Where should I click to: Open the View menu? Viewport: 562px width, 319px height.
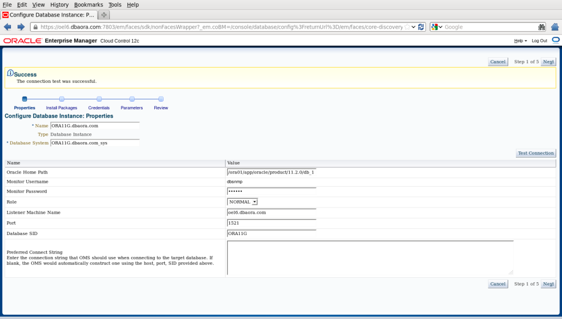point(38,4)
